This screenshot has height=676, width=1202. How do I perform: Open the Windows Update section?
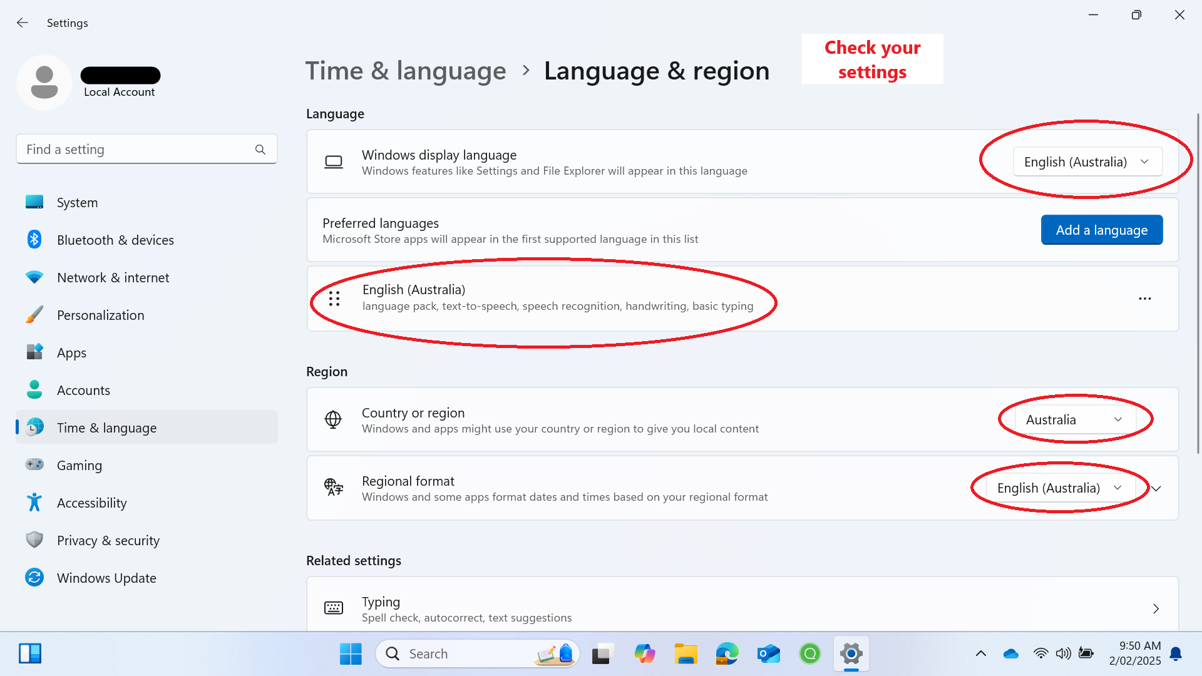pyautogui.click(x=106, y=578)
